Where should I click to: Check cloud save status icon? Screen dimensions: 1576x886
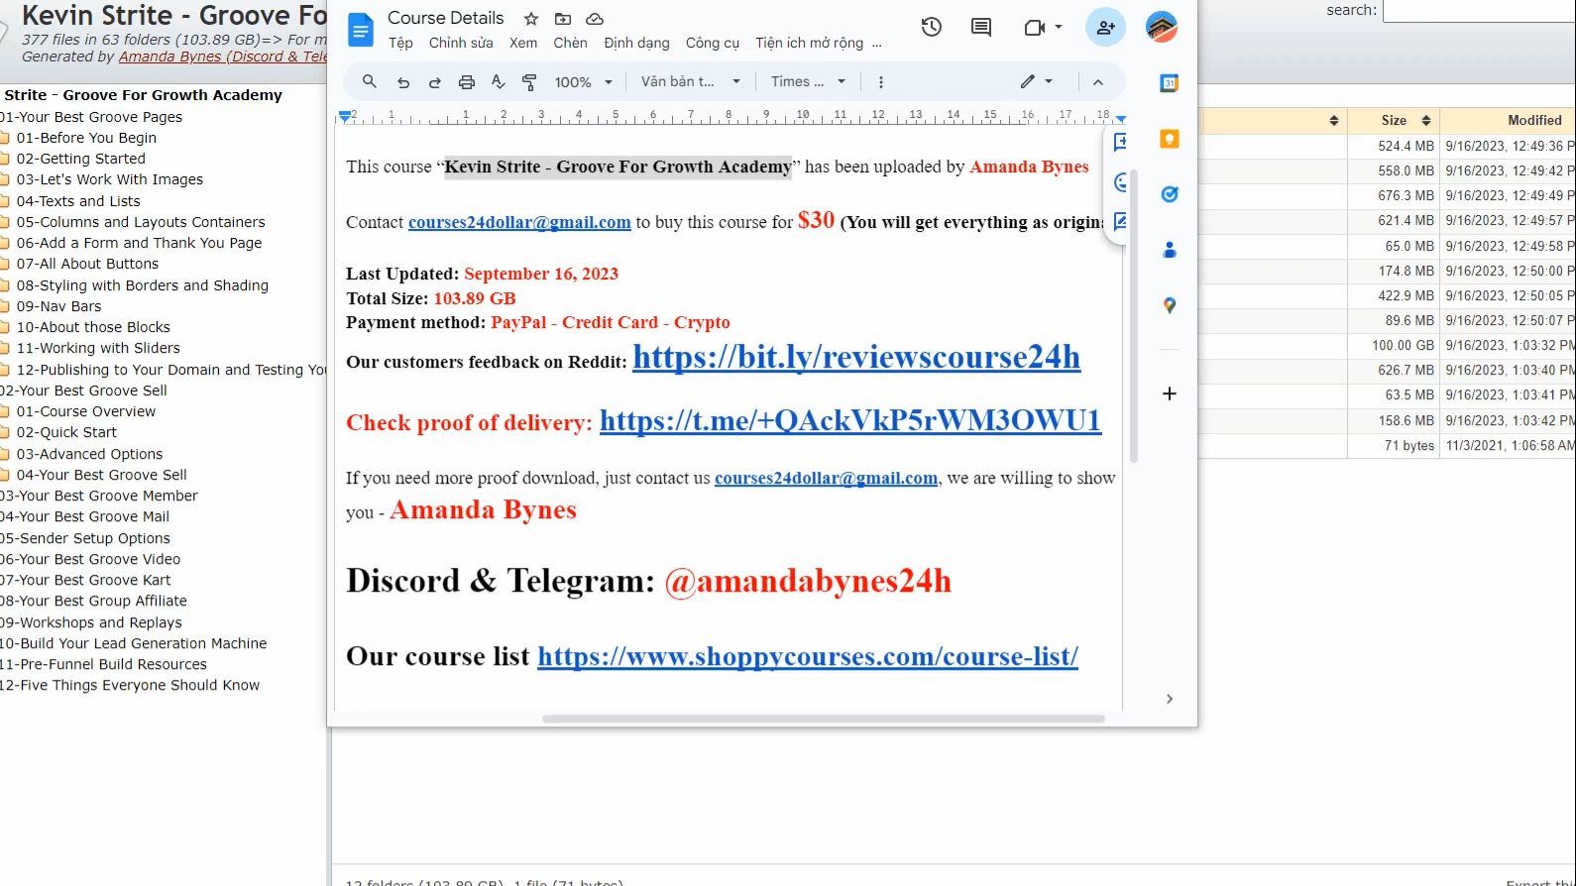[595, 19]
